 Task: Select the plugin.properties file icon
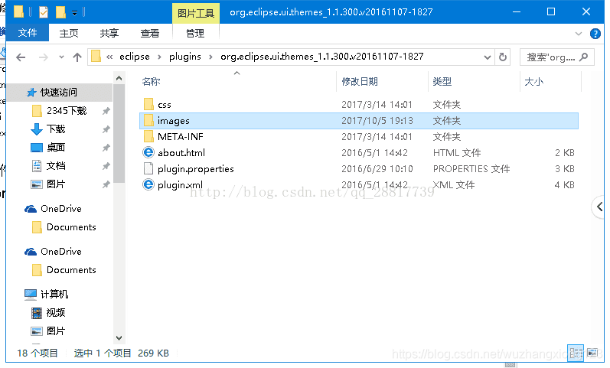[148, 168]
